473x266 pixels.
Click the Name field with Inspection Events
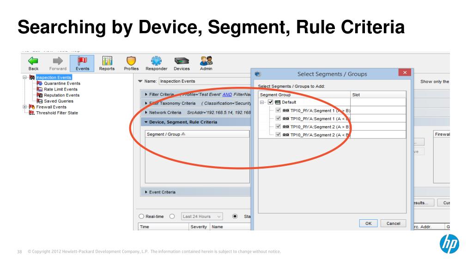[205, 81]
